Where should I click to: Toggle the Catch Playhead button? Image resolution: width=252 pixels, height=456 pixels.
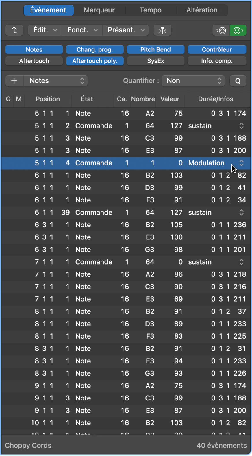pos(162,30)
